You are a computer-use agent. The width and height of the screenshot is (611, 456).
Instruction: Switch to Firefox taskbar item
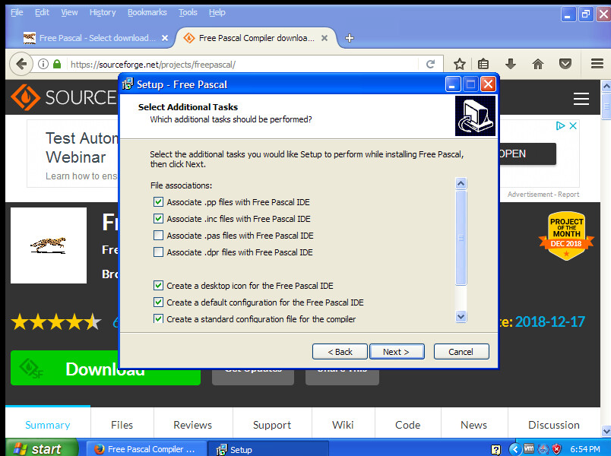[x=146, y=449]
